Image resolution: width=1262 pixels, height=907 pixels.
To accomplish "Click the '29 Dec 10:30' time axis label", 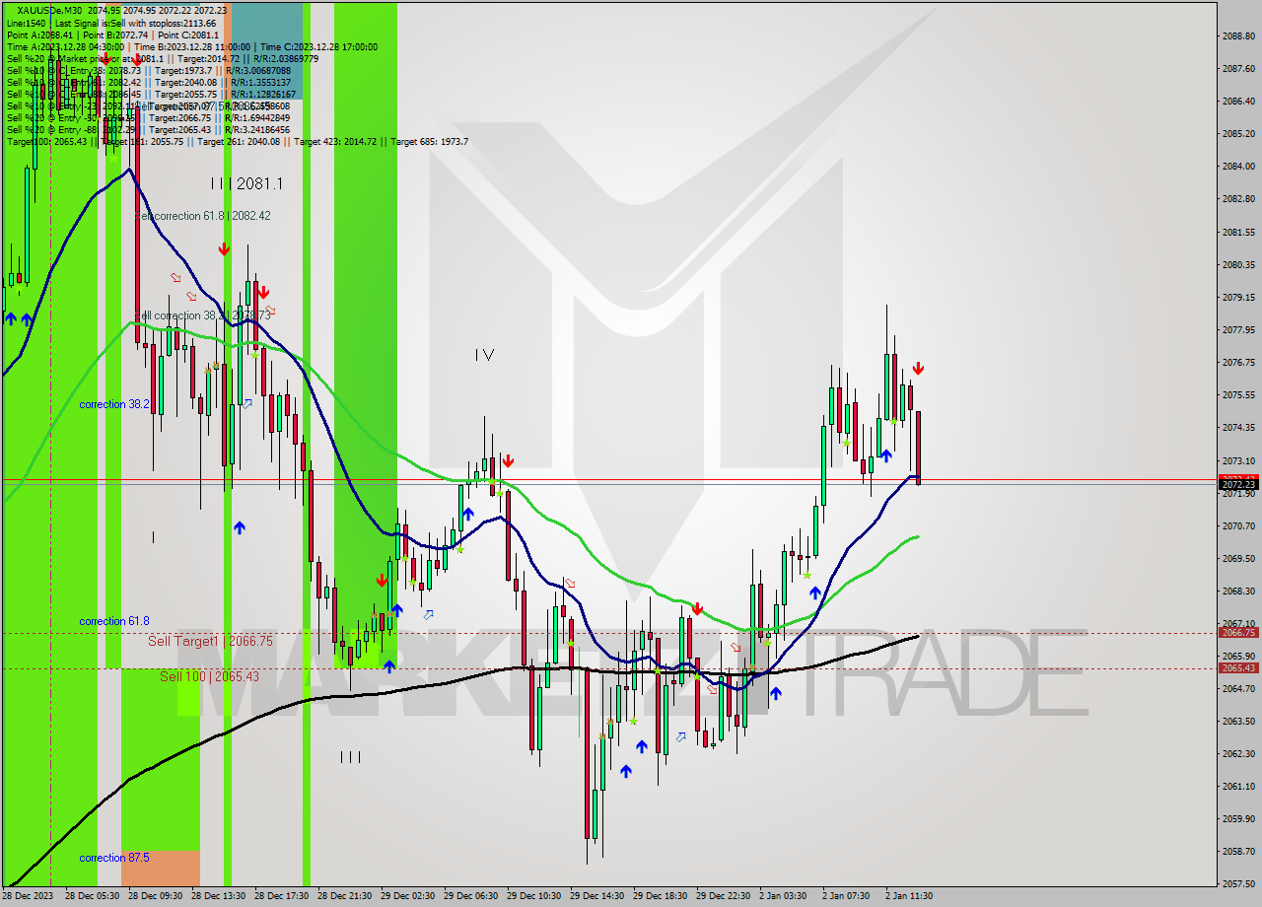I will (533, 896).
